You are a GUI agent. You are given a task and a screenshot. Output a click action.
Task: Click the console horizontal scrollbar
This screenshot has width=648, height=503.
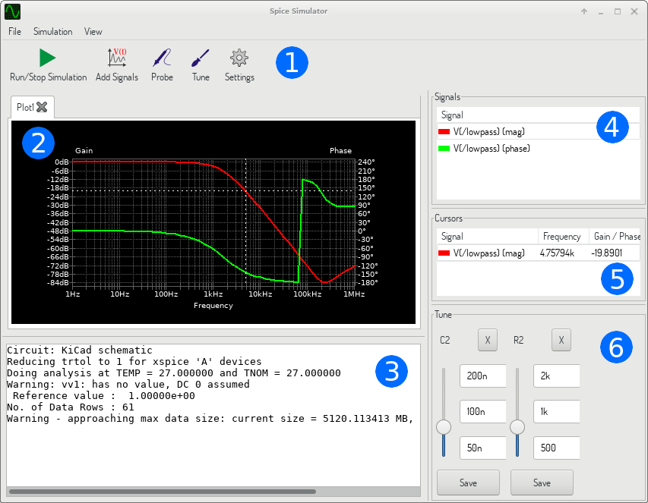163,492
